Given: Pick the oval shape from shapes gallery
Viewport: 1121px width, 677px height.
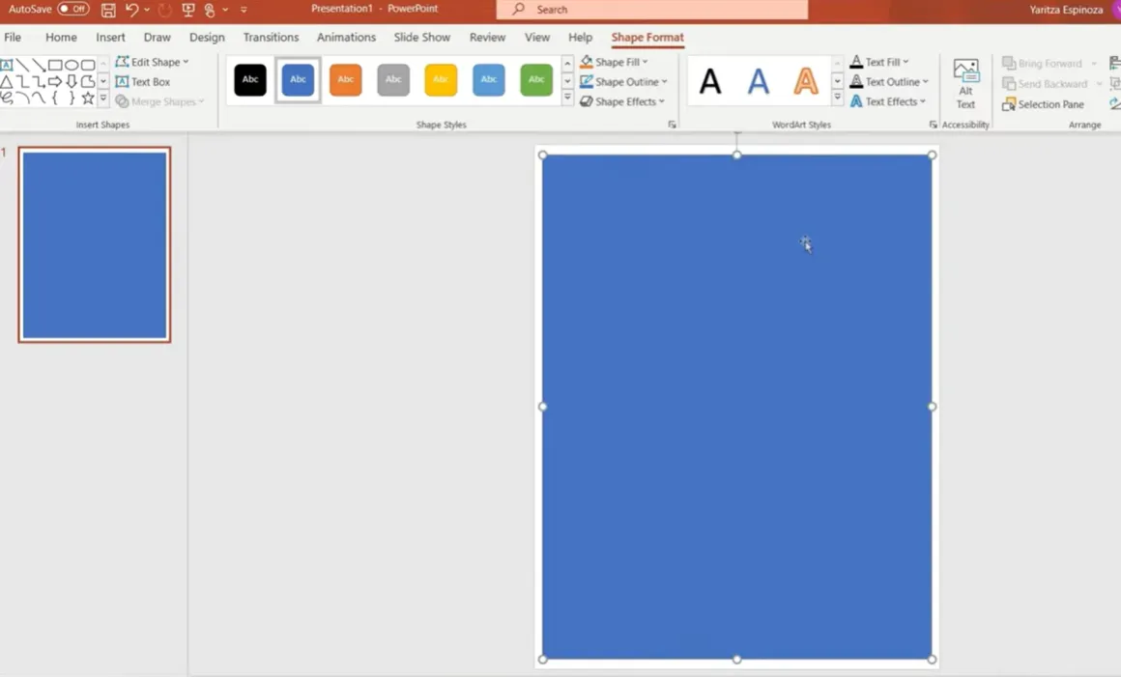Looking at the screenshot, I should [x=72, y=65].
